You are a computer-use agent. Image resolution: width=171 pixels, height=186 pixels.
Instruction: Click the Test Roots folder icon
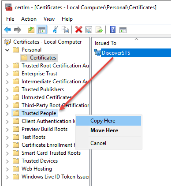(x=16, y=137)
